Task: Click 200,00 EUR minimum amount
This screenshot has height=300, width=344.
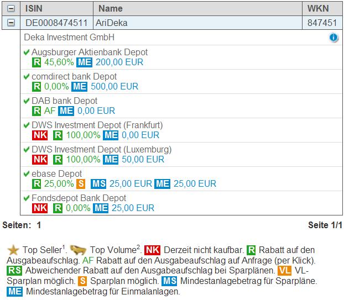Action: click(x=119, y=62)
